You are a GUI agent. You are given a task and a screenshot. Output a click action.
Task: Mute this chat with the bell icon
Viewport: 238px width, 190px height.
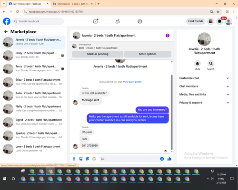coord(198,64)
